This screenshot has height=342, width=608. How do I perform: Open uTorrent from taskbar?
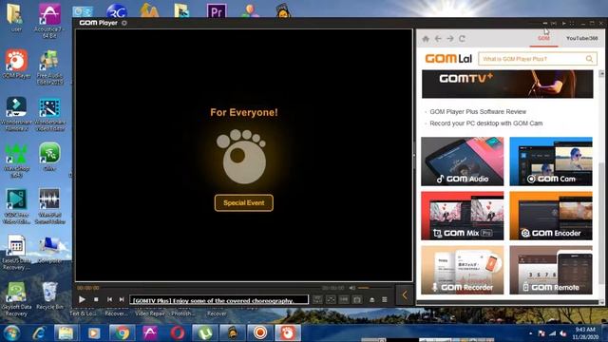[205, 333]
